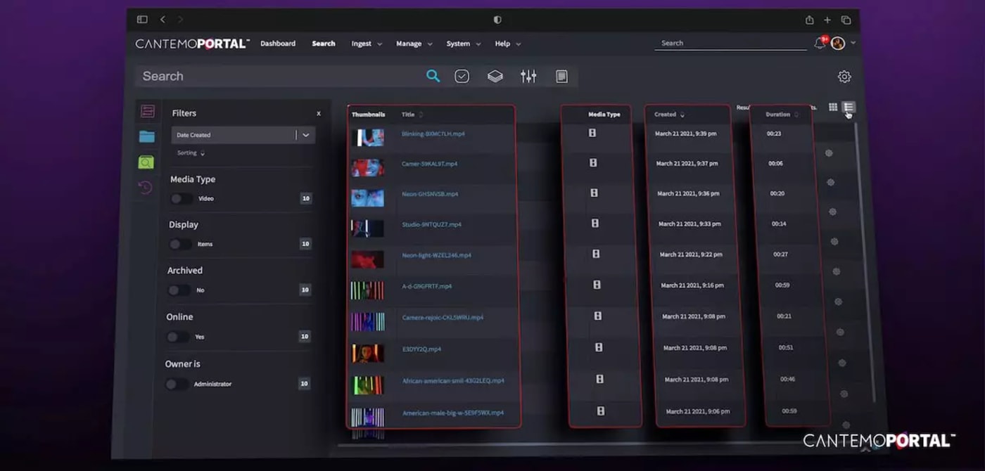
Task: Expand the Date Created dropdown
Action: click(x=305, y=135)
